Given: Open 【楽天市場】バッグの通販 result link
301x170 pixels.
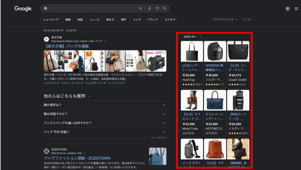Looking at the screenshot, I should click(67, 46).
